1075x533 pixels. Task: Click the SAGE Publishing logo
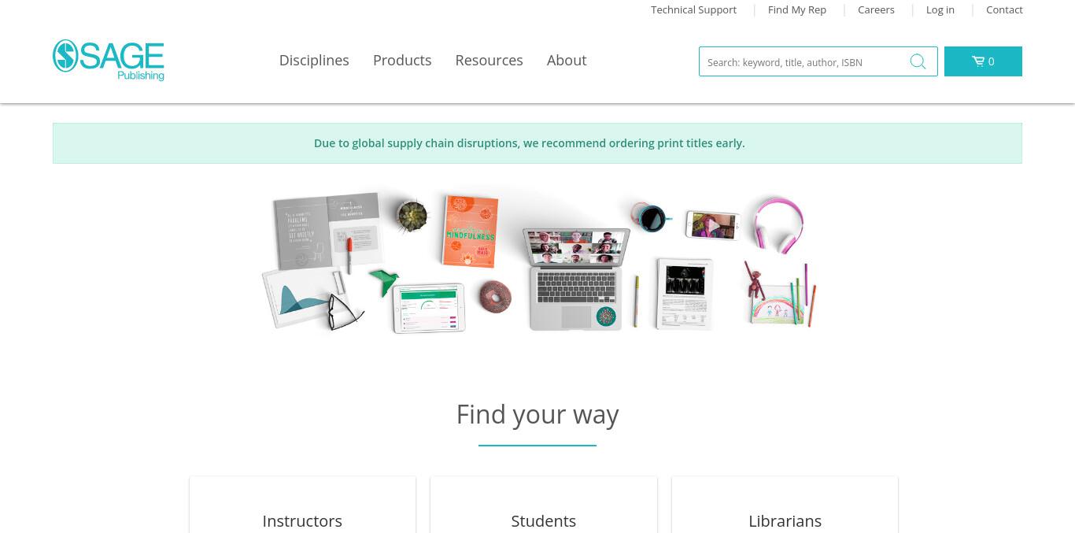coord(109,60)
